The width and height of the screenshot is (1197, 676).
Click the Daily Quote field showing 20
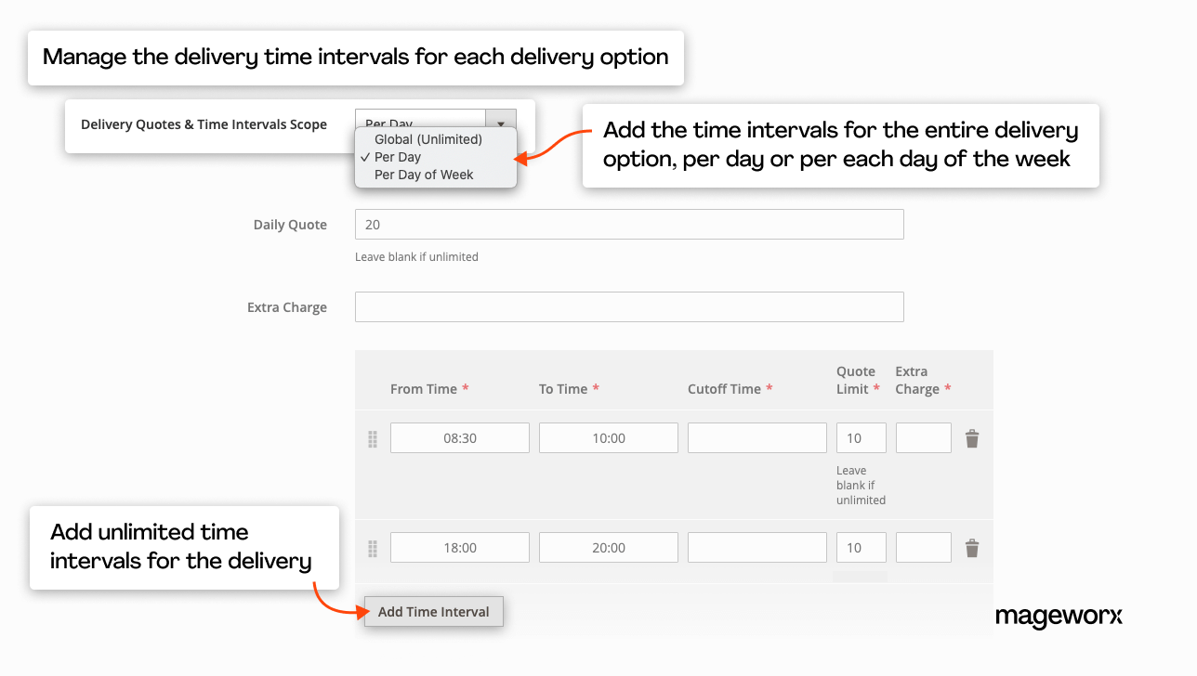coord(628,224)
